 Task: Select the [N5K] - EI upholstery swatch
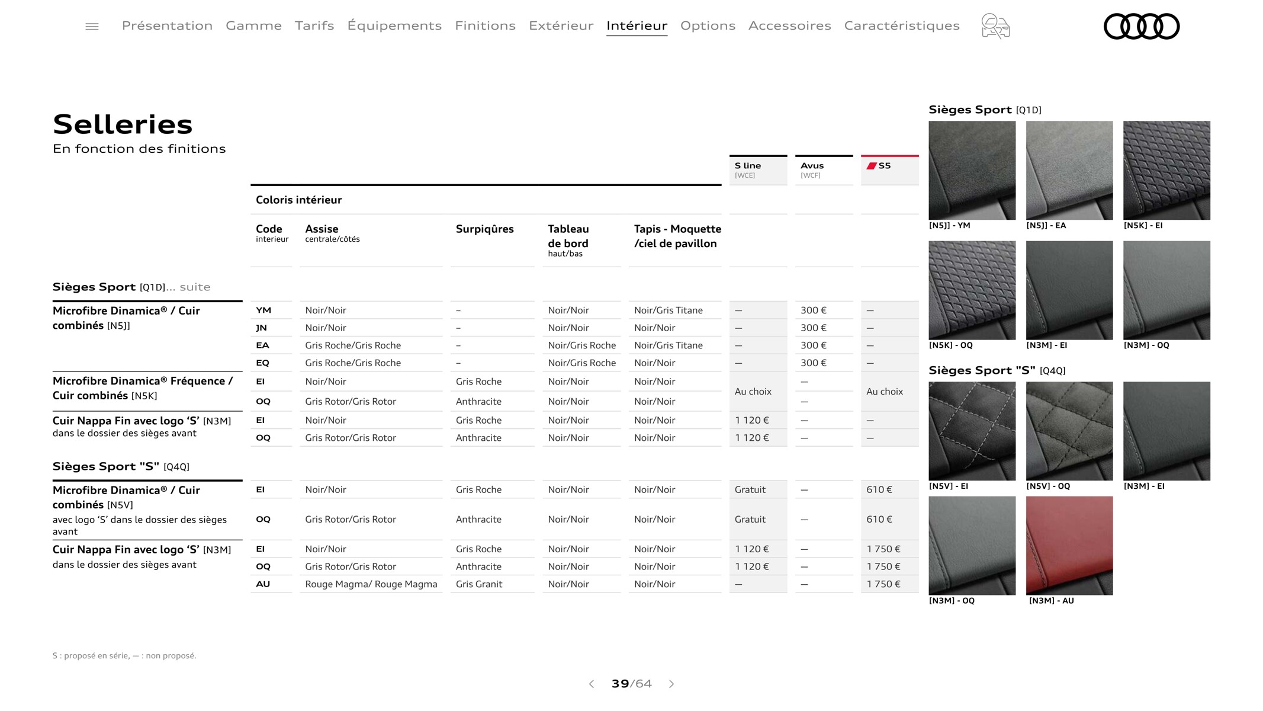1166,170
